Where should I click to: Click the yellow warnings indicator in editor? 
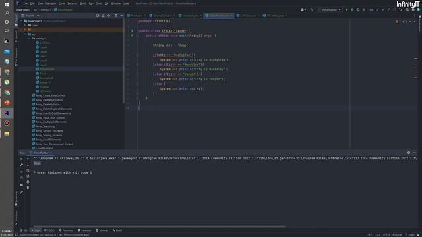tap(398, 22)
